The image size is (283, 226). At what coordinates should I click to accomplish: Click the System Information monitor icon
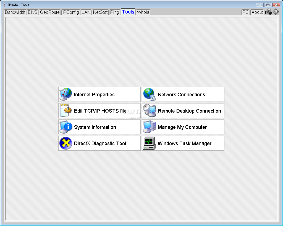pyautogui.click(x=66, y=127)
